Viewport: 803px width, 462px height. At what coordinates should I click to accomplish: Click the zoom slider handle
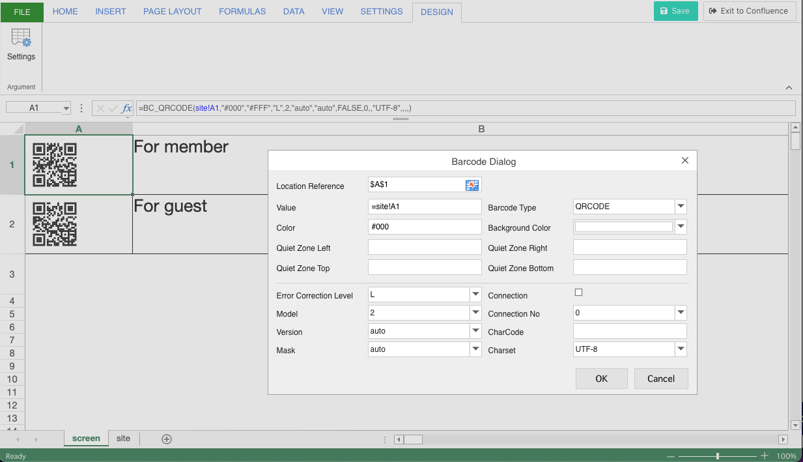pyautogui.click(x=718, y=456)
